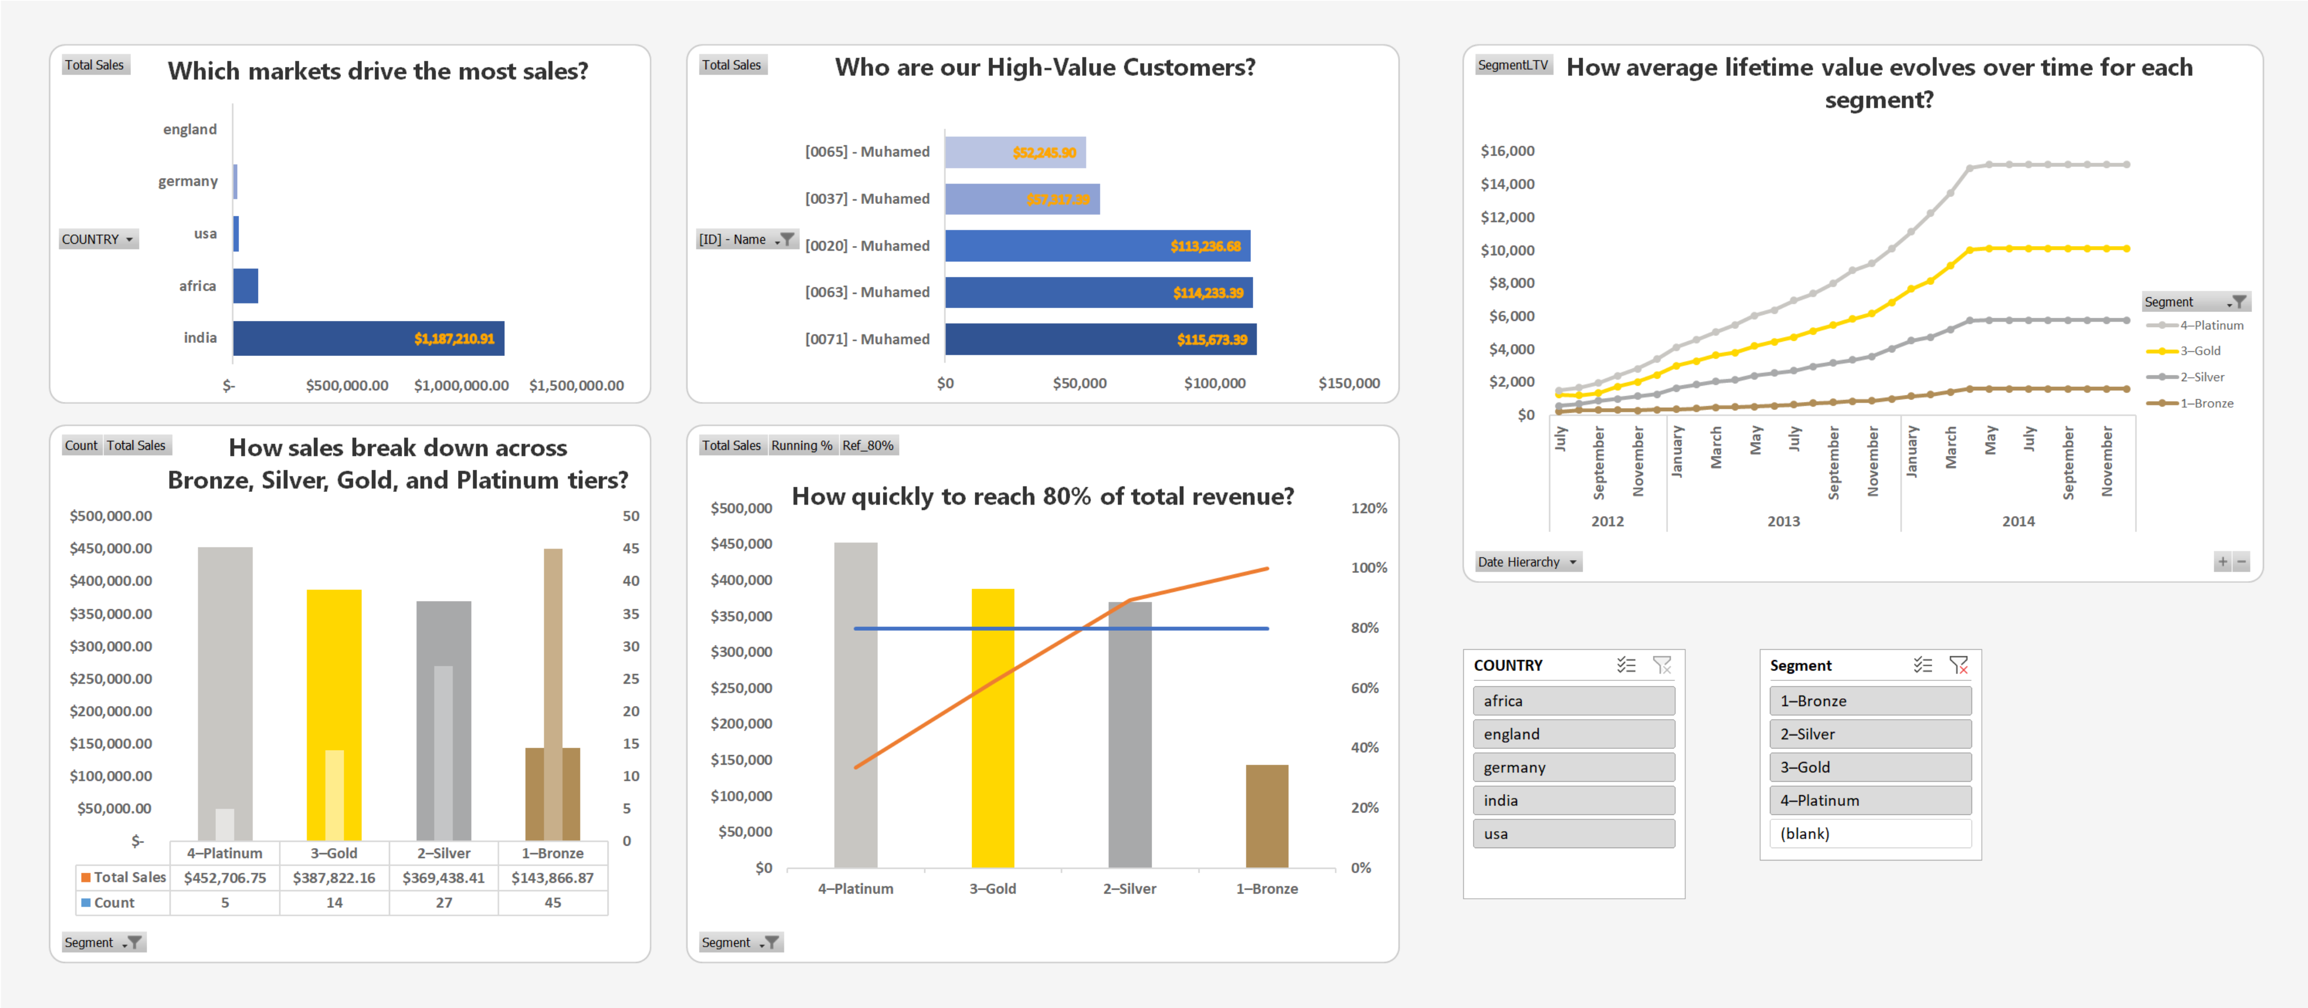Select 2–Silver in Segment slicer
This screenshot has height=1008, width=2308.
click(x=1870, y=734)
